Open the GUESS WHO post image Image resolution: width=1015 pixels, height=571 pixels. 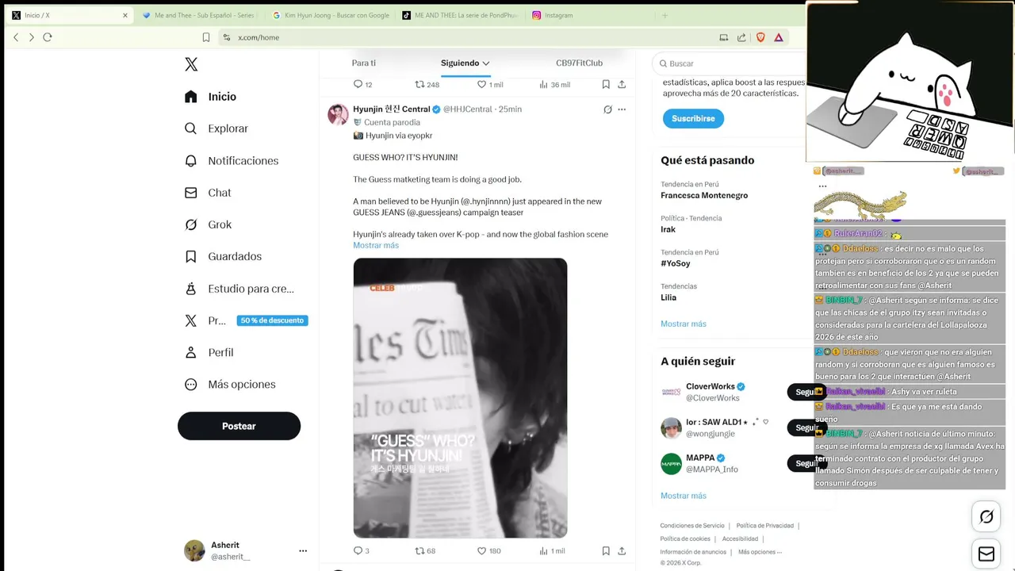[460, 397]
